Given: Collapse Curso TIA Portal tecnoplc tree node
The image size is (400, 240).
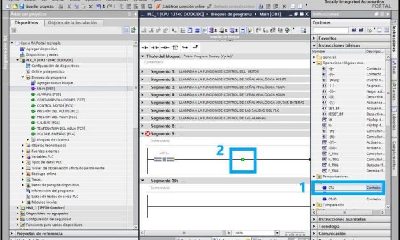Looking at the screenshot, I should pyautogui.click(x=12, y=43).
